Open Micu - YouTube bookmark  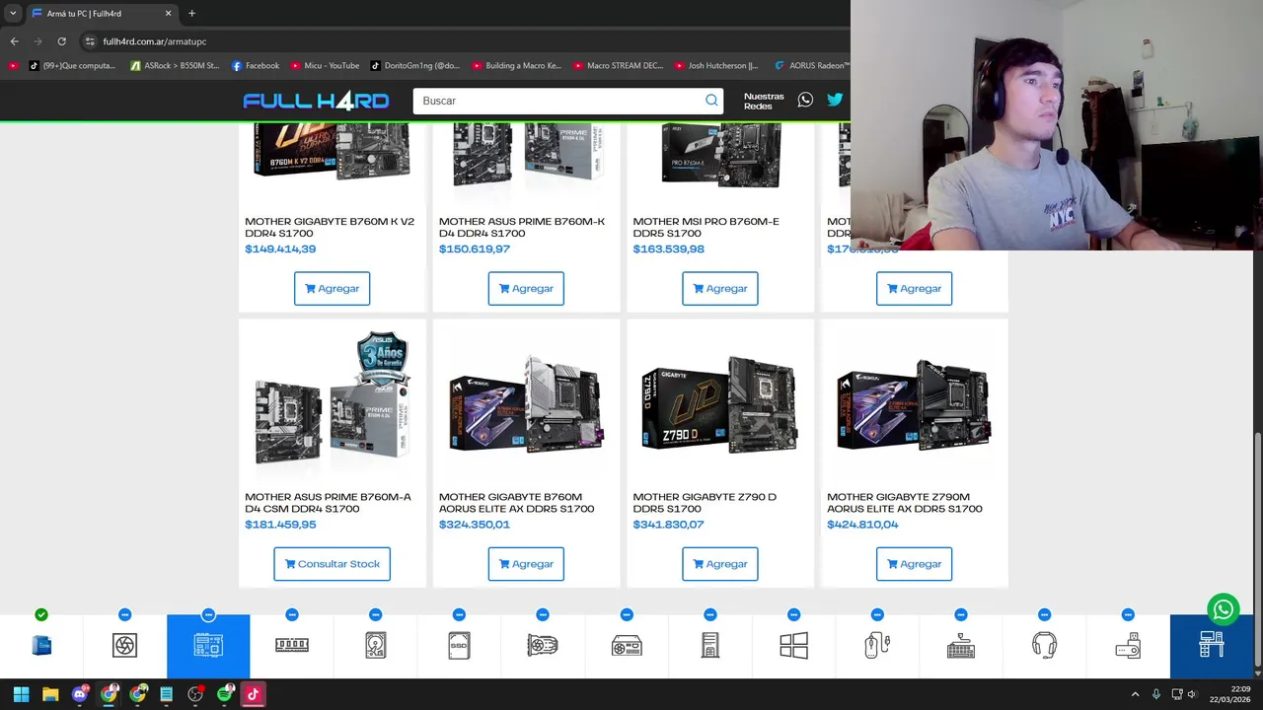[325, 66]
